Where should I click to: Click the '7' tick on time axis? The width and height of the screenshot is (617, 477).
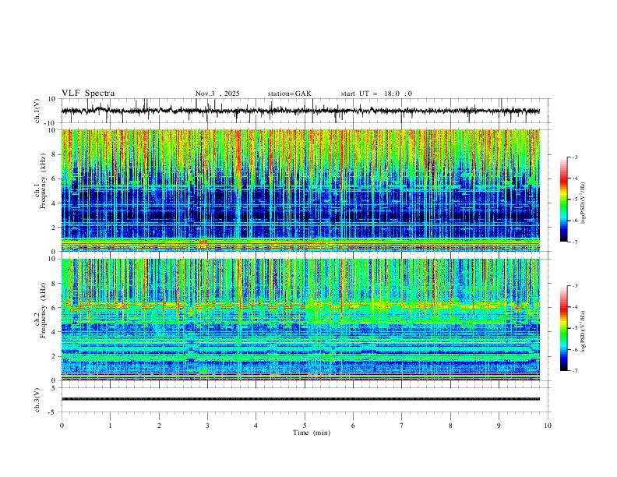402,426
